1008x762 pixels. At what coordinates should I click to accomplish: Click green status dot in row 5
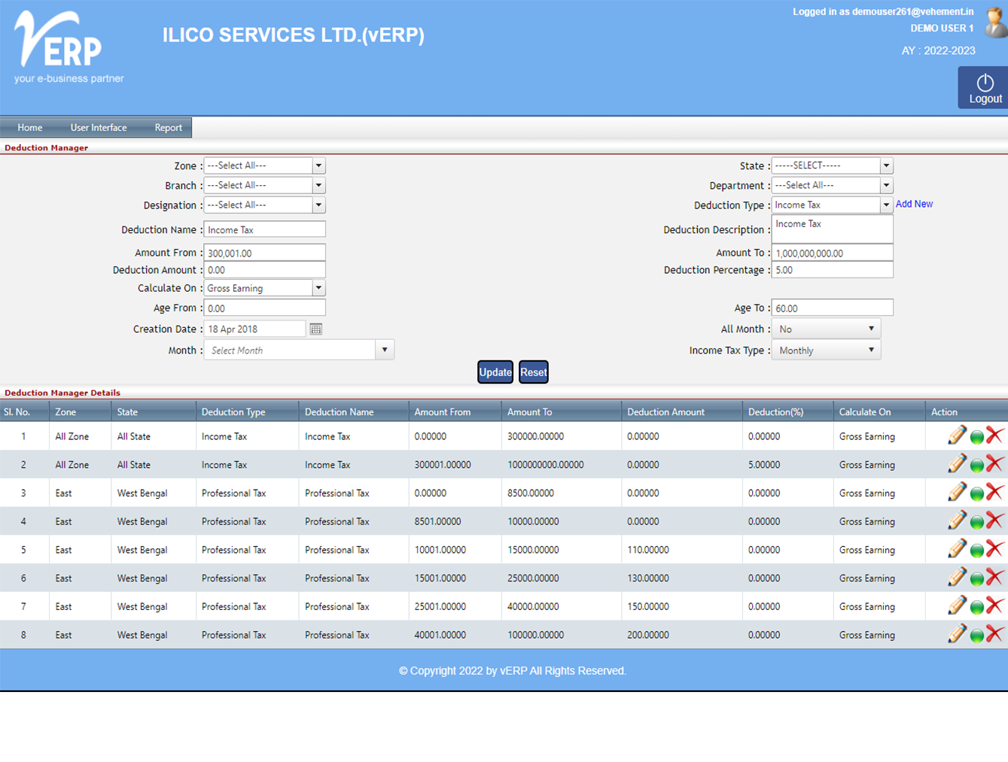(977, 551)
